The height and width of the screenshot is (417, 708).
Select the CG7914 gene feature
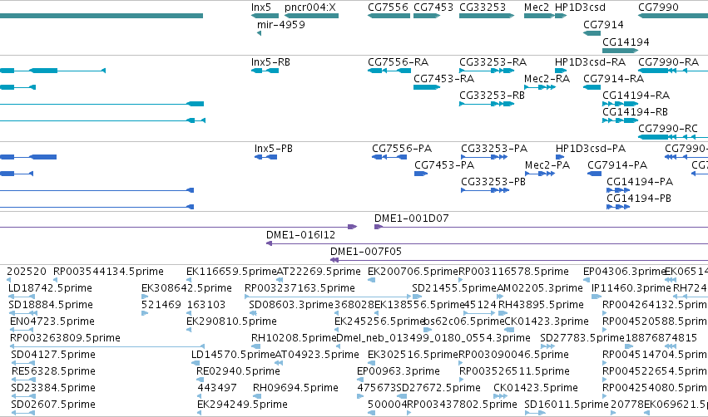click(592, 33)
